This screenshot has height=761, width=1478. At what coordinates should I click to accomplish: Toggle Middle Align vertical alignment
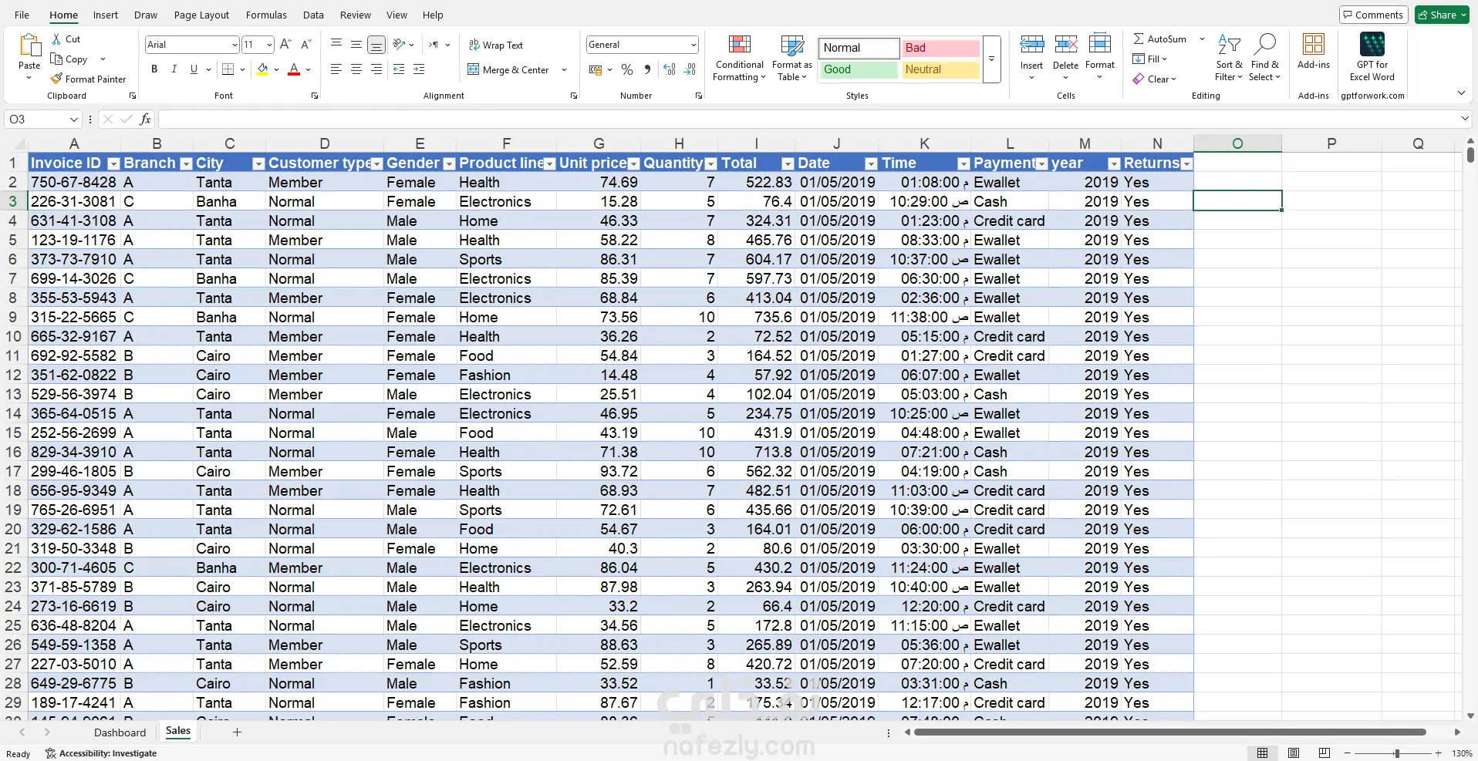pos(356,45)
